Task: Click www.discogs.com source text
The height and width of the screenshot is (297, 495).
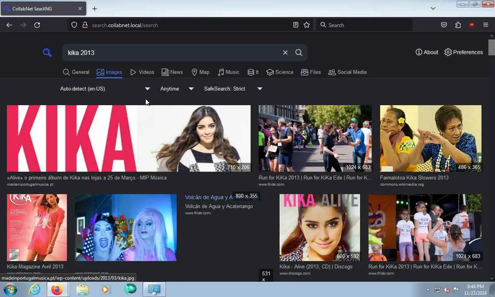Action: point(295,273)
